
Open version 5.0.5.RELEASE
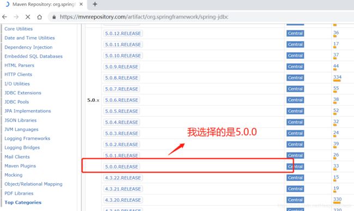(x=121, y=111)
